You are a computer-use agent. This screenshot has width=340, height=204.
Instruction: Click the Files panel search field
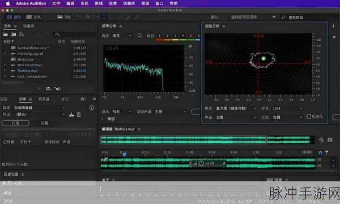(x=75, y=34)
